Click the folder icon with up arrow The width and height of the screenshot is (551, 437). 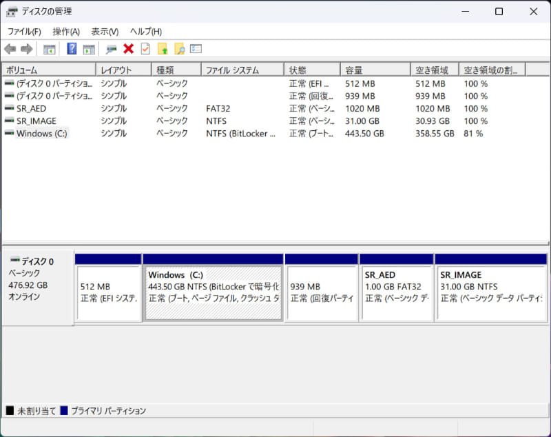pos(163,48)
